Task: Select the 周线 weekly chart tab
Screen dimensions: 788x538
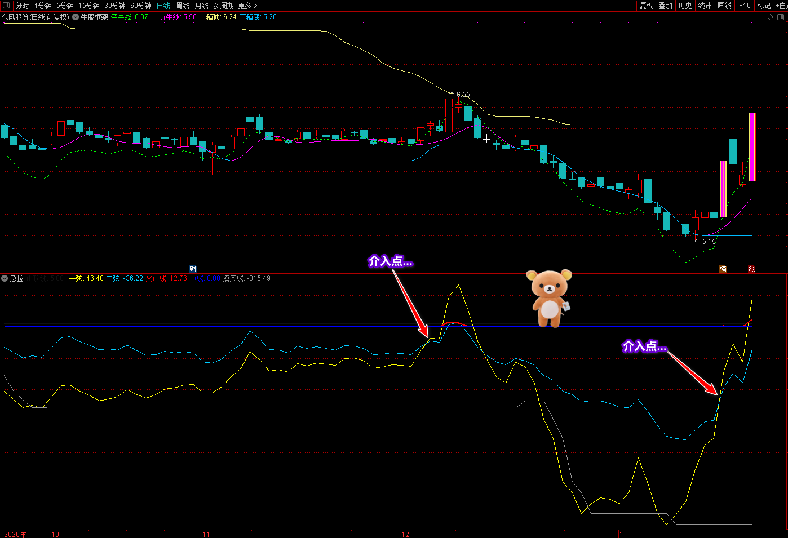Action: click(183, 6)
